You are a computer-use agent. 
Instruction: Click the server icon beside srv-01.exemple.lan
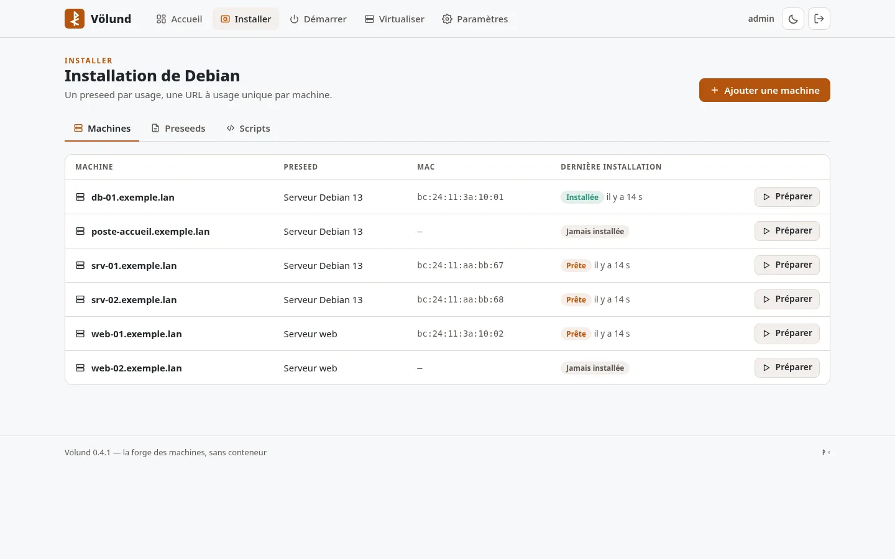tap(80, 265)
